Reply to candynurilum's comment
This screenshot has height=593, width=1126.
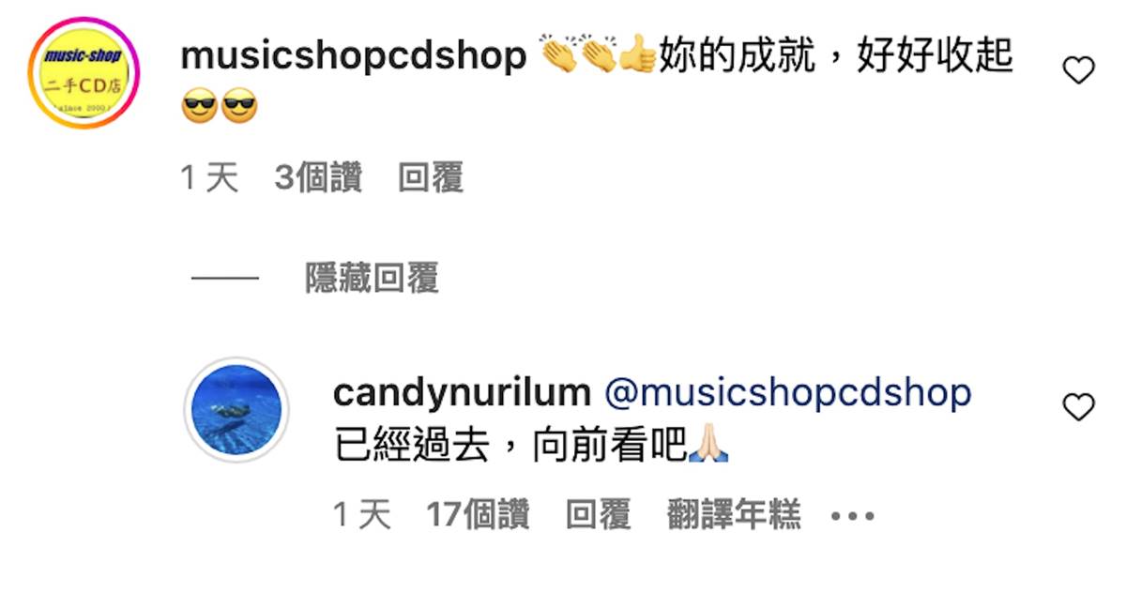(x=599, y=514)
